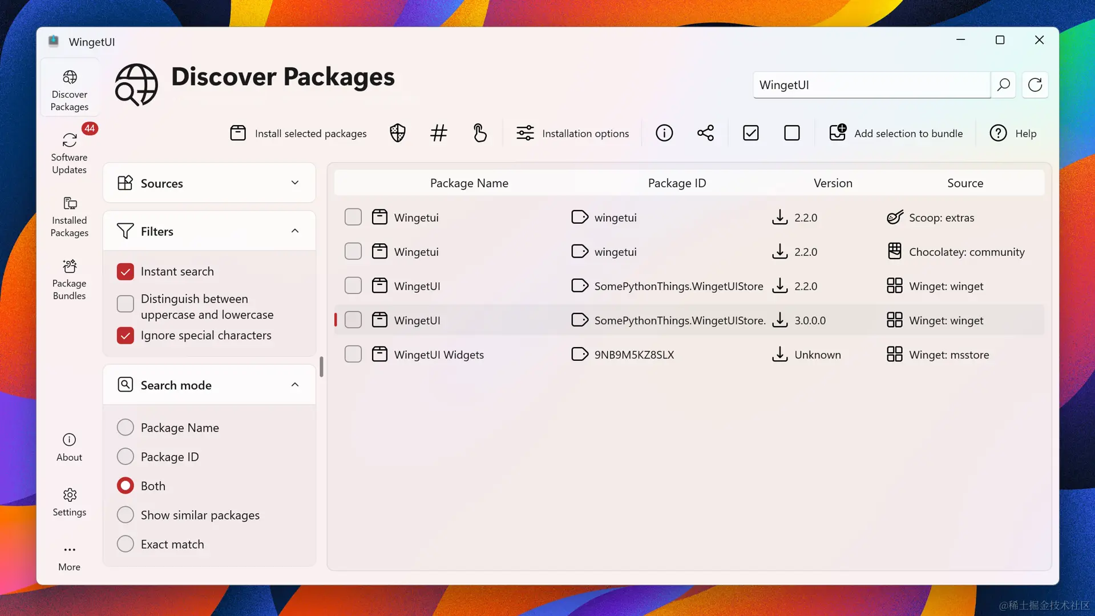This screenshot has width=1095, height=616.
Task: Click Install selected packages button
Action: click(298, 133)
